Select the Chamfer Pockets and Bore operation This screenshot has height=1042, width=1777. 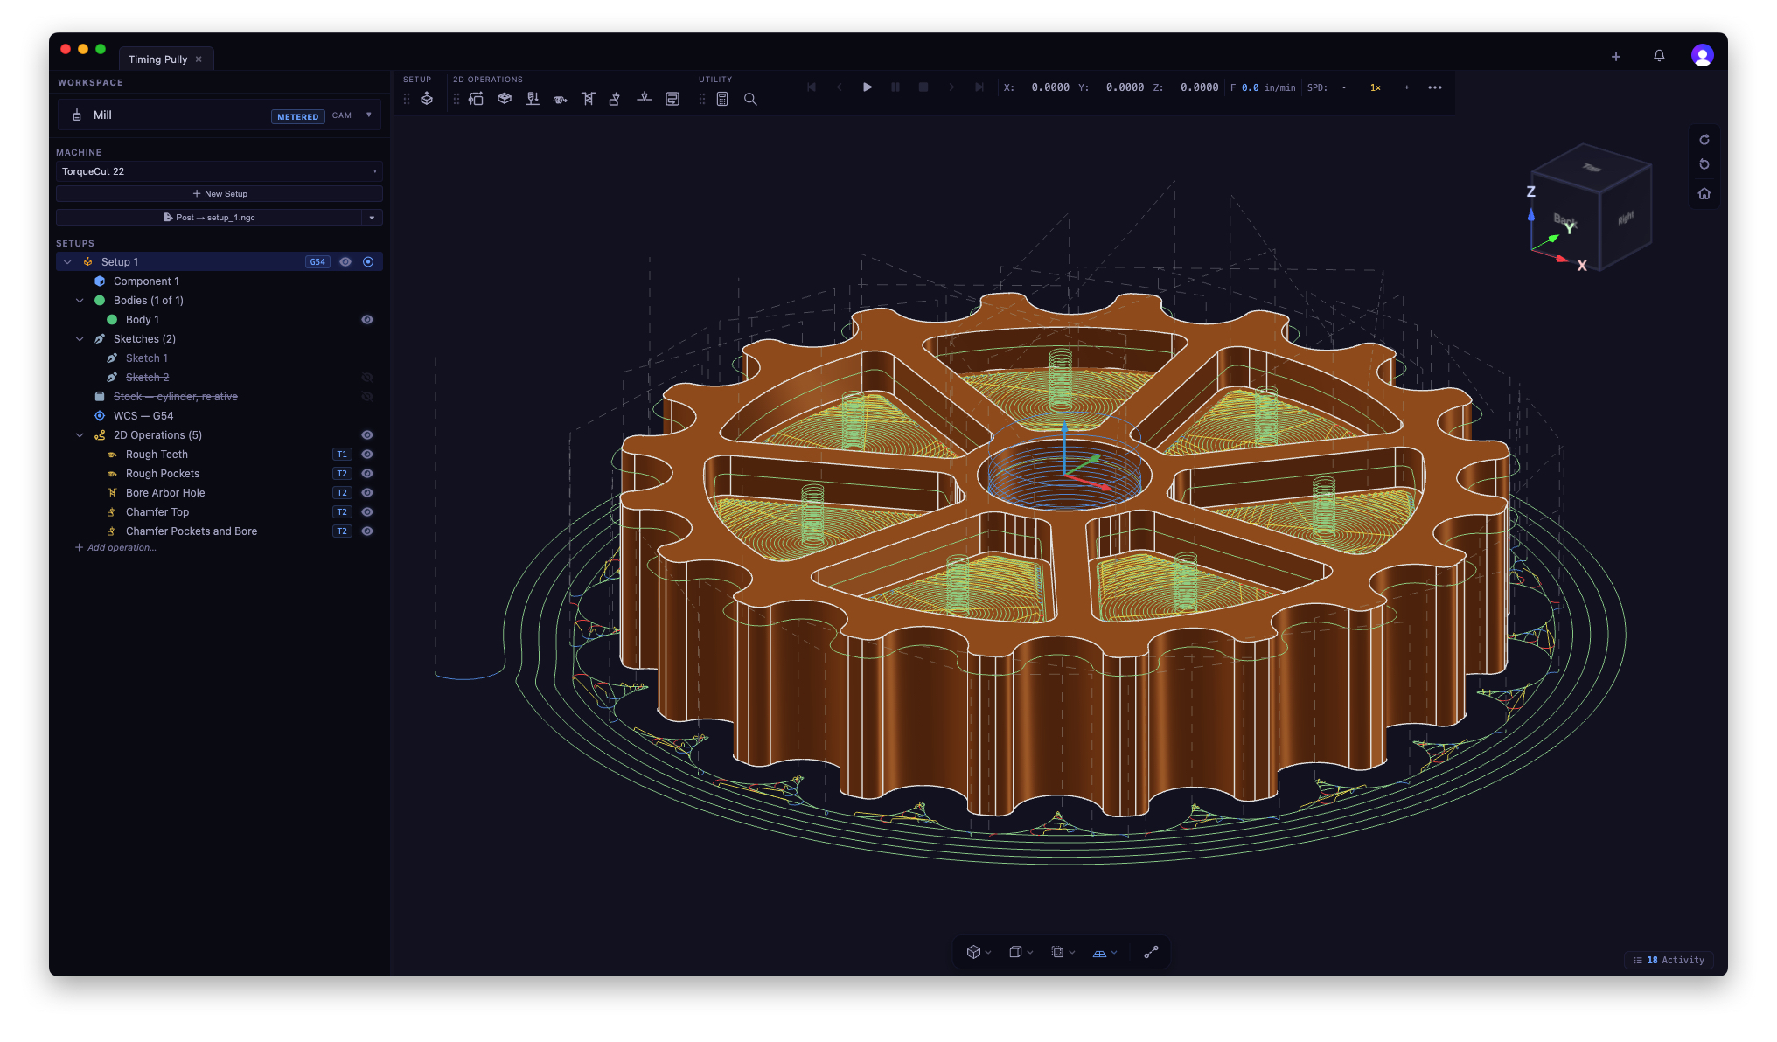192,531
